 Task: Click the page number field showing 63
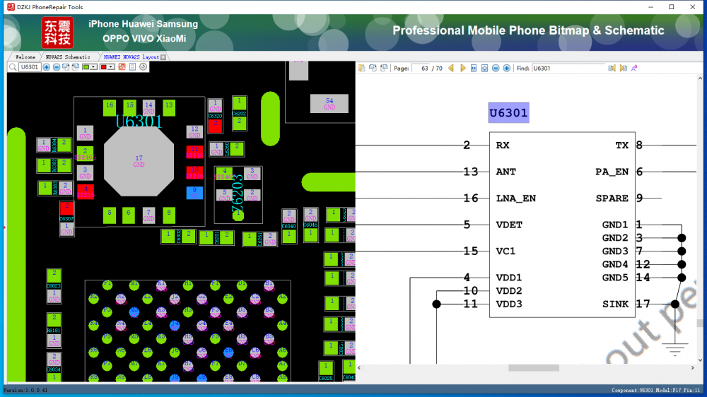[x=421, y=69]
